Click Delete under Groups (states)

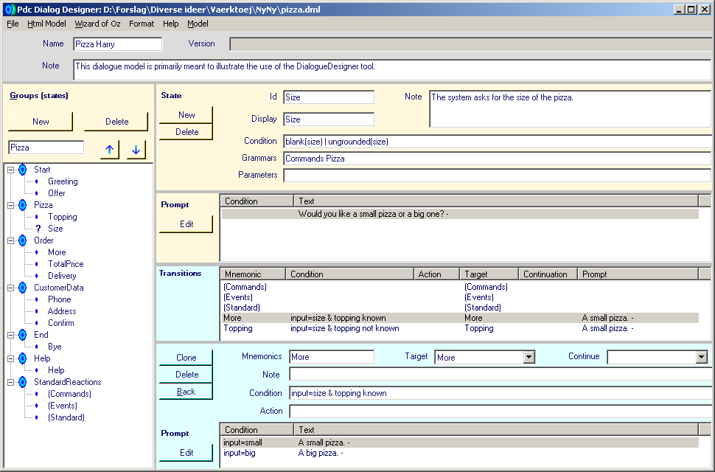pos(116,122)
